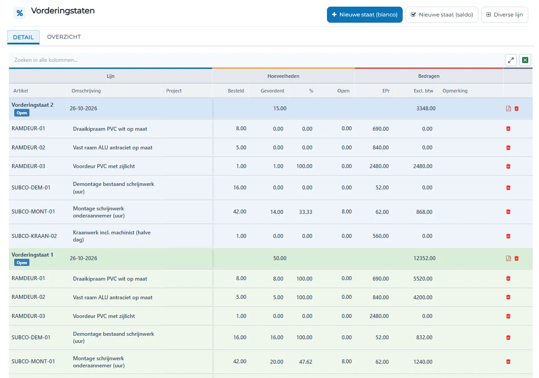
Task: Delete RAMDEUR-02 line in Vorderingstaat 2
Action: pos(508,148)
